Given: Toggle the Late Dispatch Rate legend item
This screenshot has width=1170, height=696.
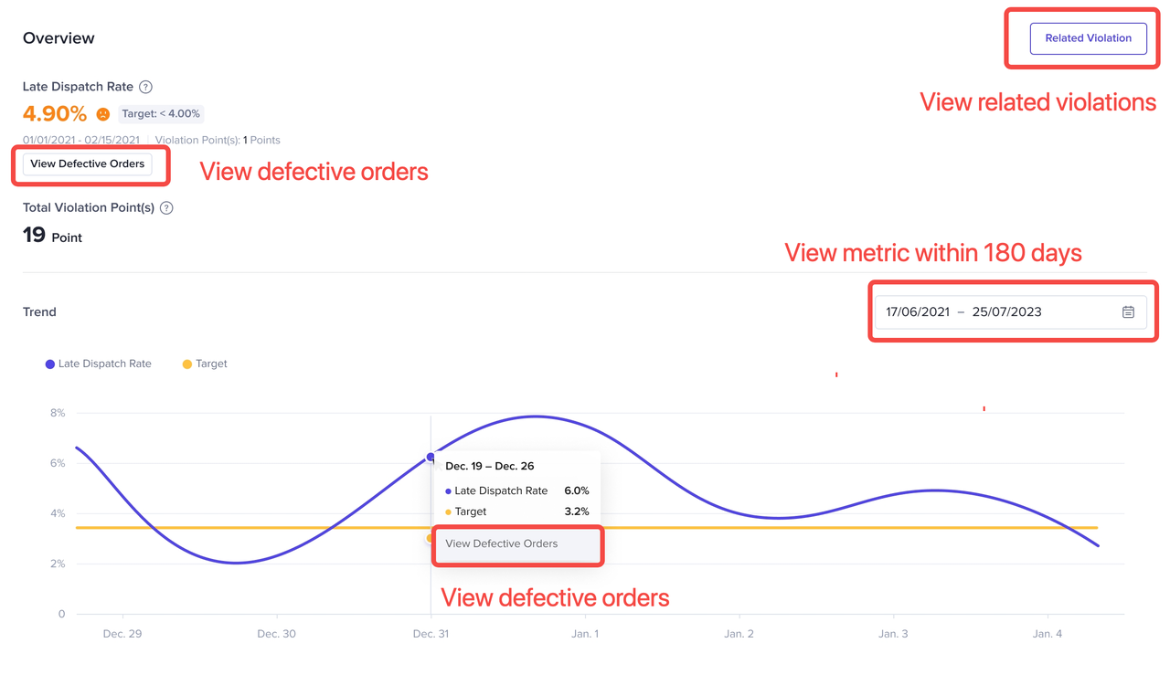Looking at the screenshot, I should pos(98,364).
